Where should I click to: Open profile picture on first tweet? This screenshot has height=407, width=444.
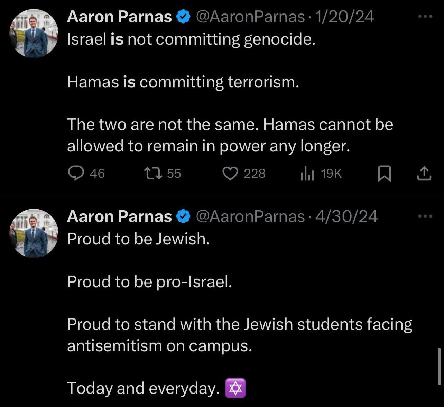34,33
